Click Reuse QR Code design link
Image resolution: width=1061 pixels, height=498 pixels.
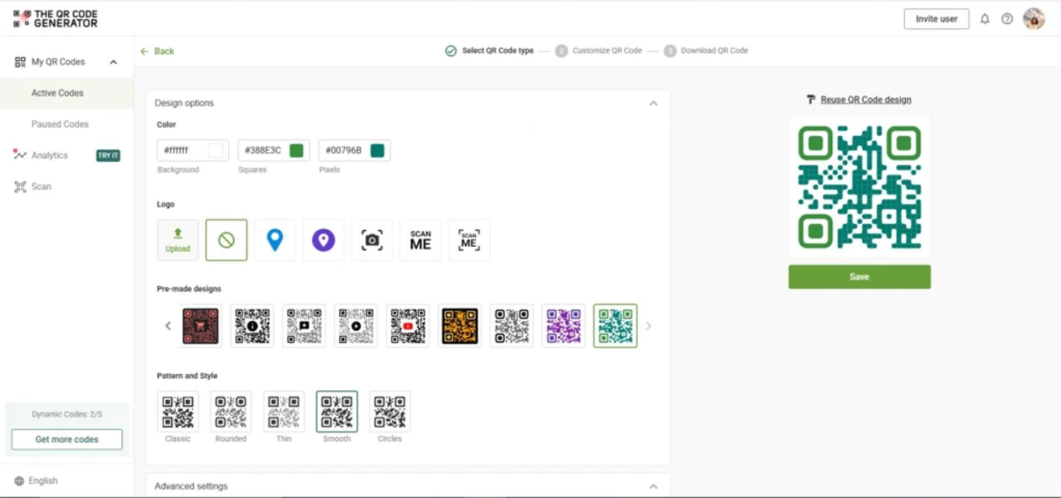pos(865,100)
